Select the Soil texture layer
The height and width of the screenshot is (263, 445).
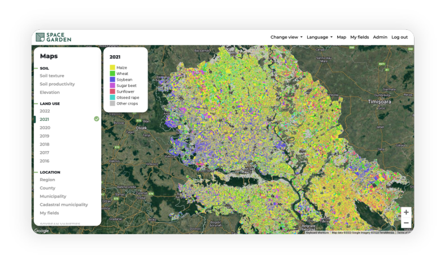(52, 76)
